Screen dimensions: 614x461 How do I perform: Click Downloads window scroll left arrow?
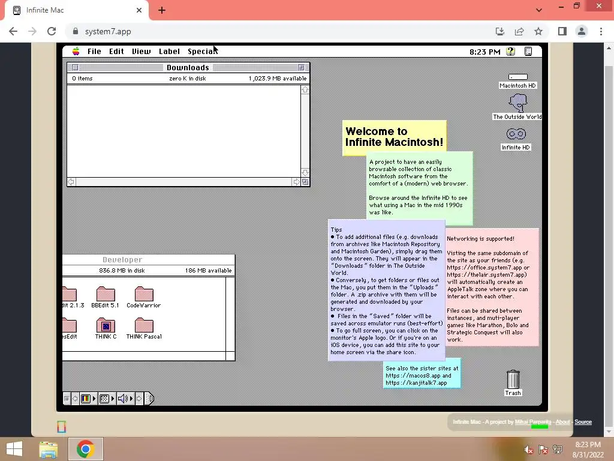(x=71, y=182)
